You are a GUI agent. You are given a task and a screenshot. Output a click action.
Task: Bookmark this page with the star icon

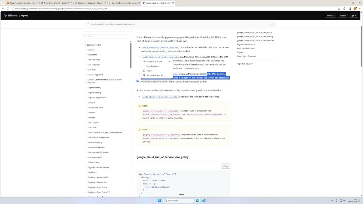point(339,8)
